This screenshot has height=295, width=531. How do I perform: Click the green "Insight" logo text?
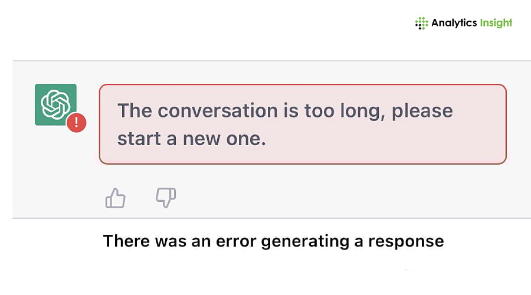494,23
